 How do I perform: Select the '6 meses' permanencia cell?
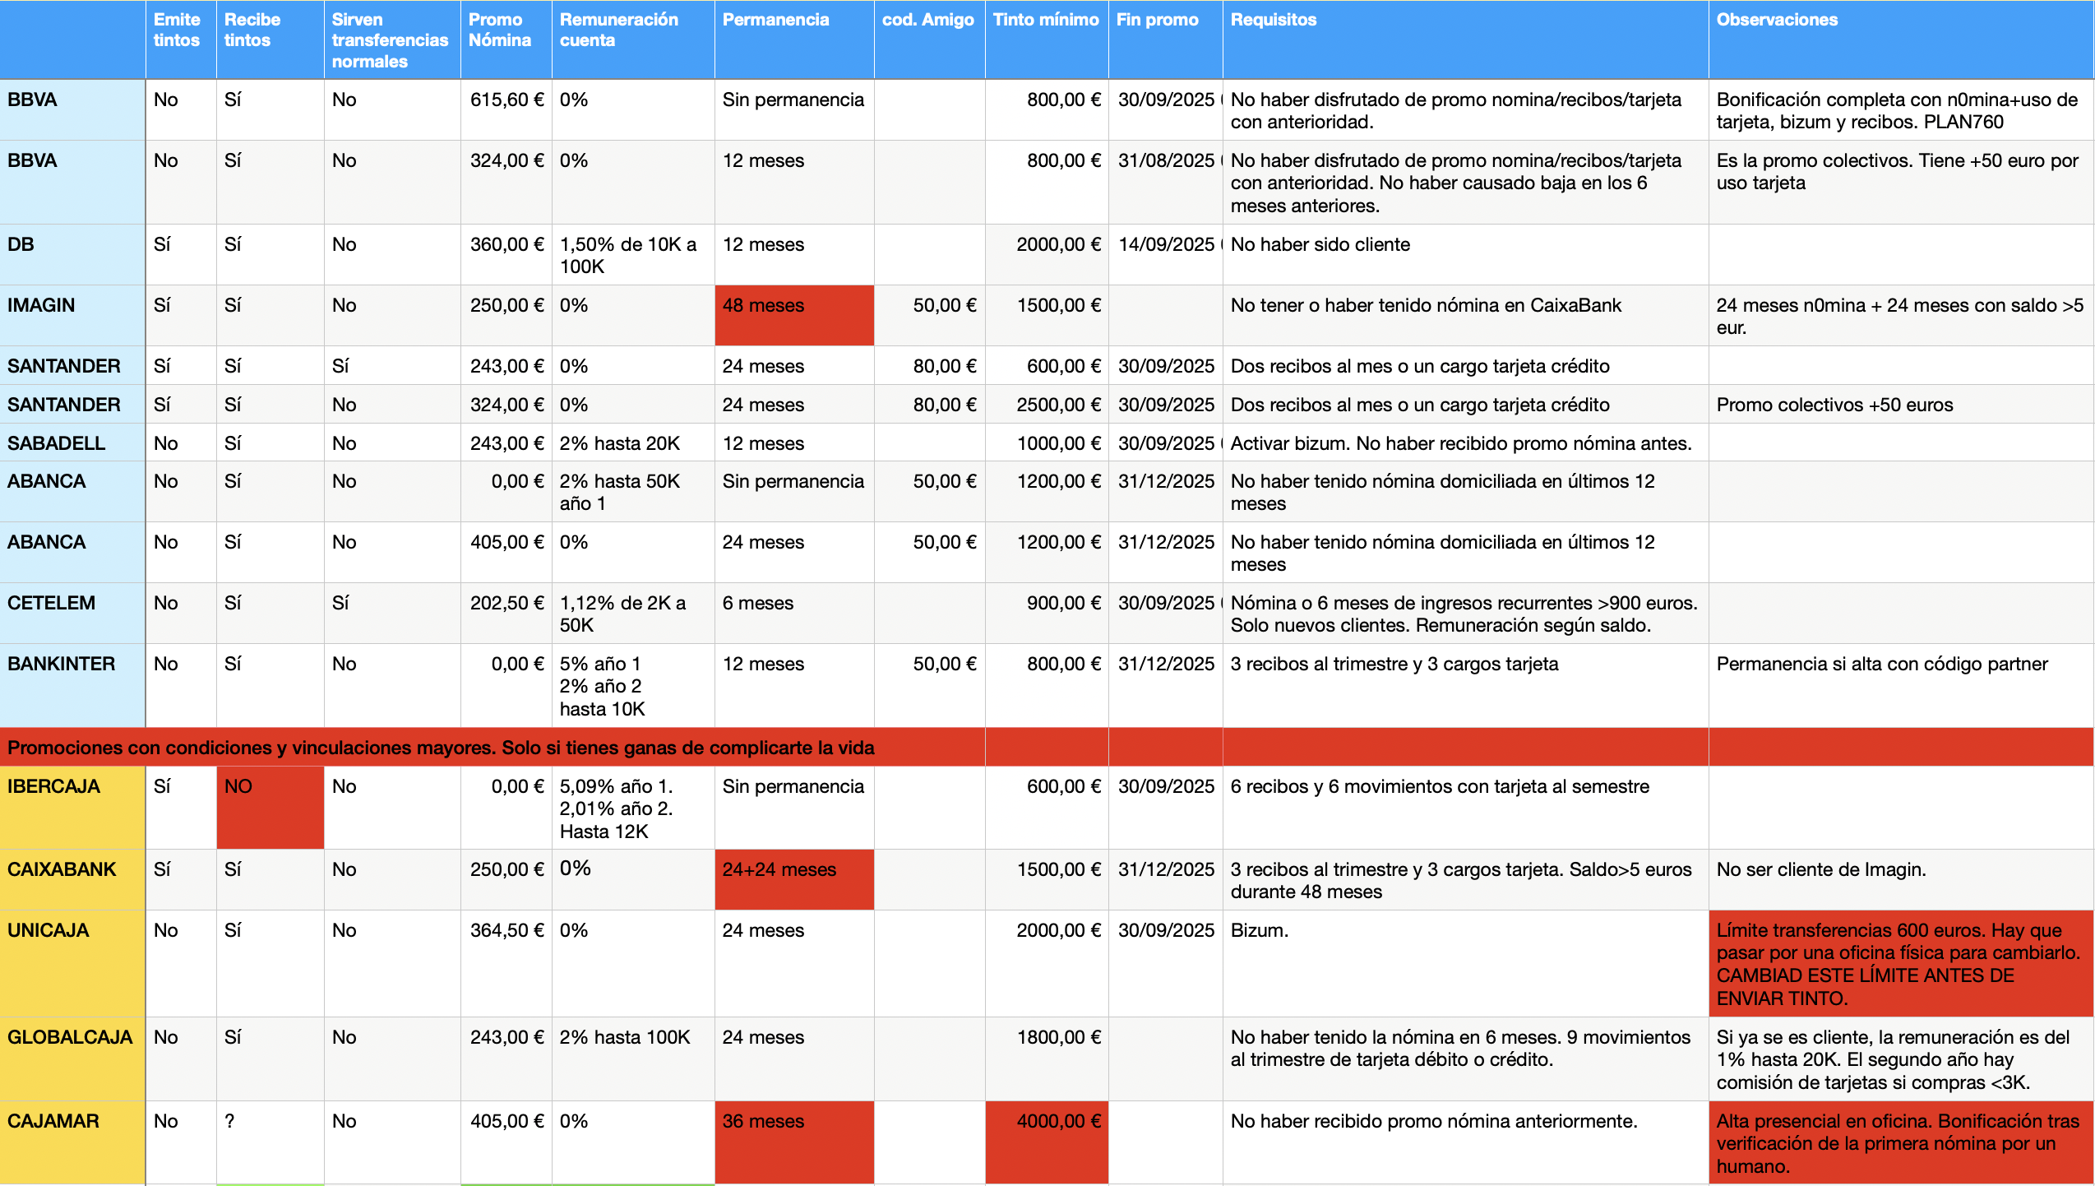(794, 613)
